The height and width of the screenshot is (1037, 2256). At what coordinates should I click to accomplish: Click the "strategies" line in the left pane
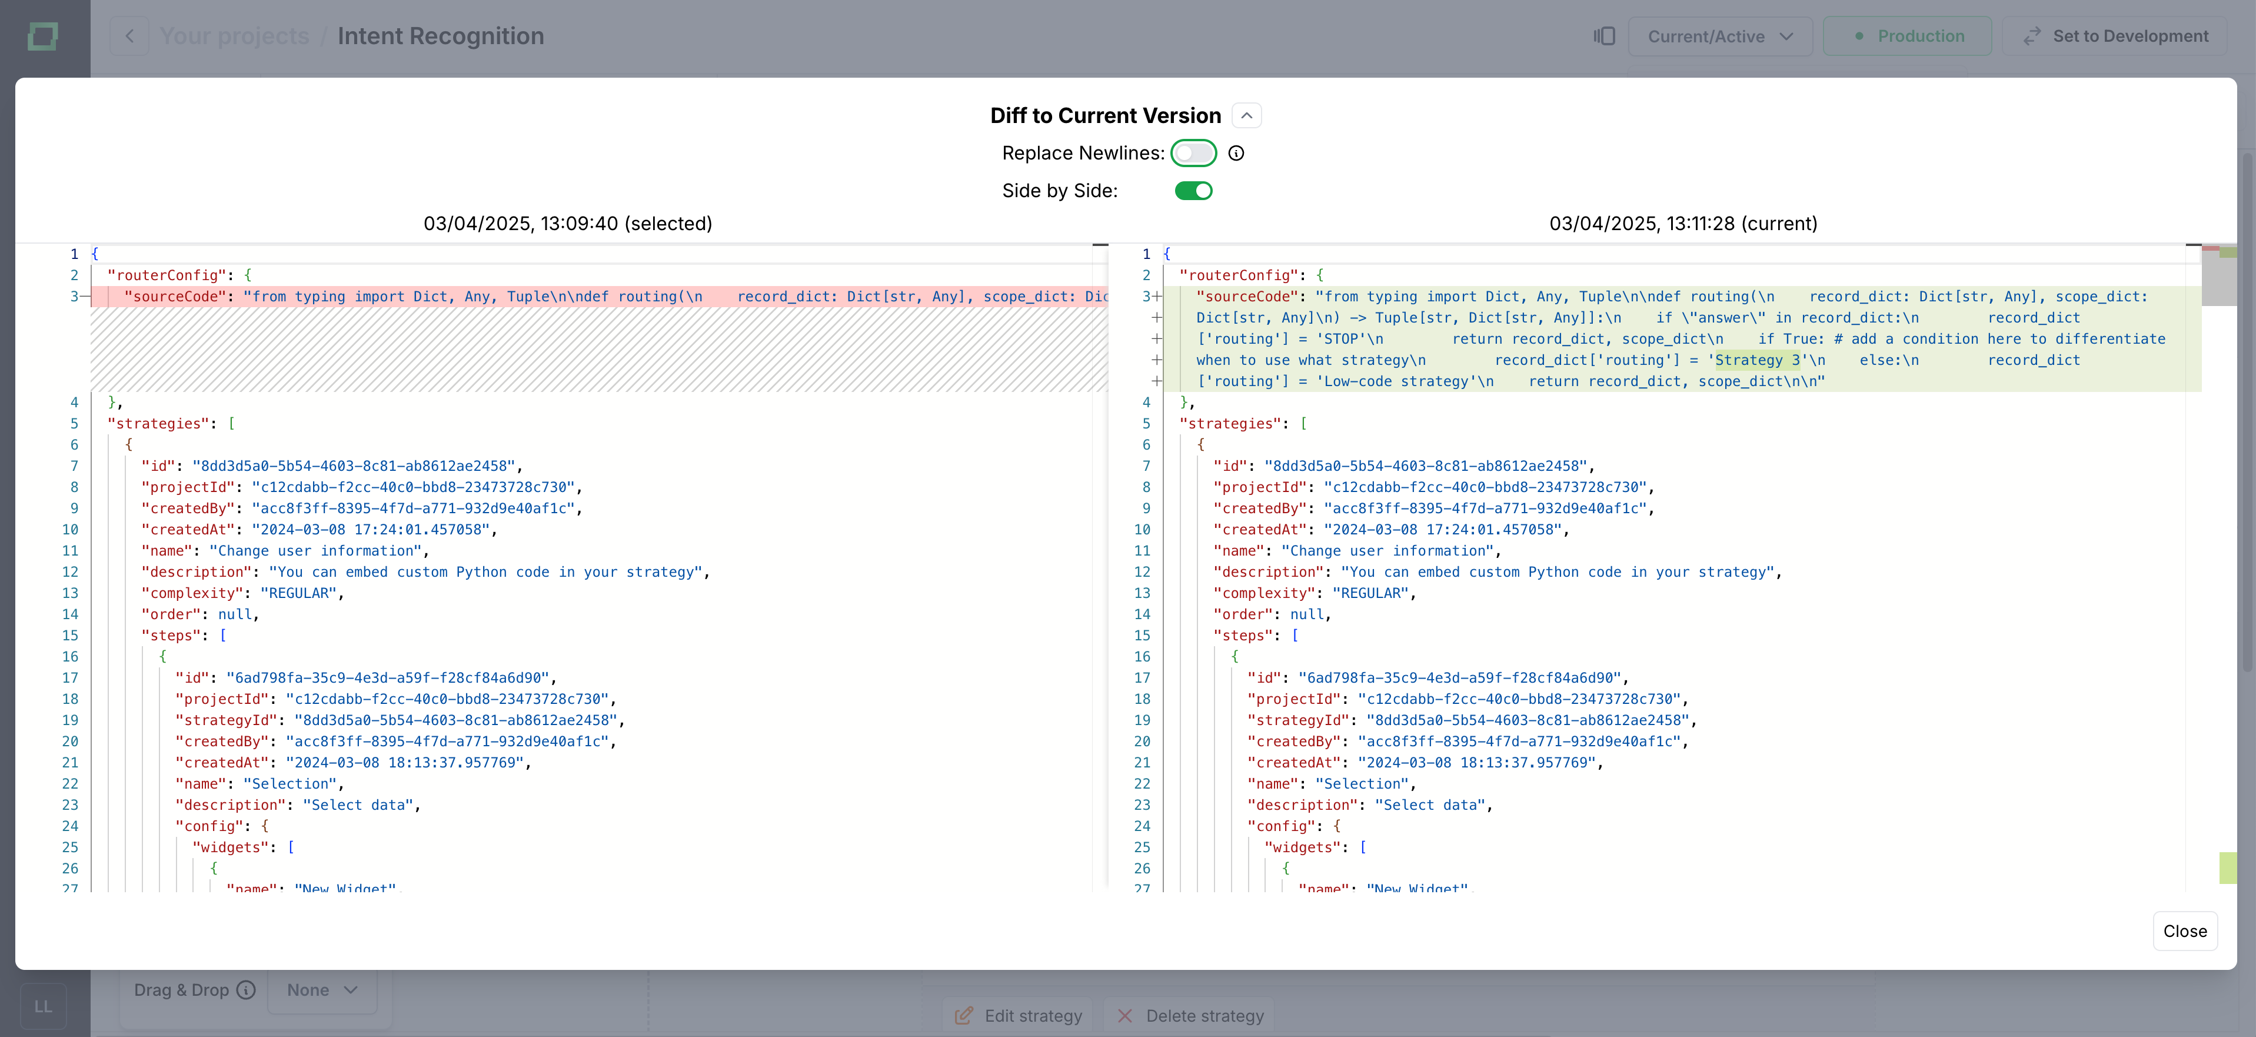[x=171, y=424]
